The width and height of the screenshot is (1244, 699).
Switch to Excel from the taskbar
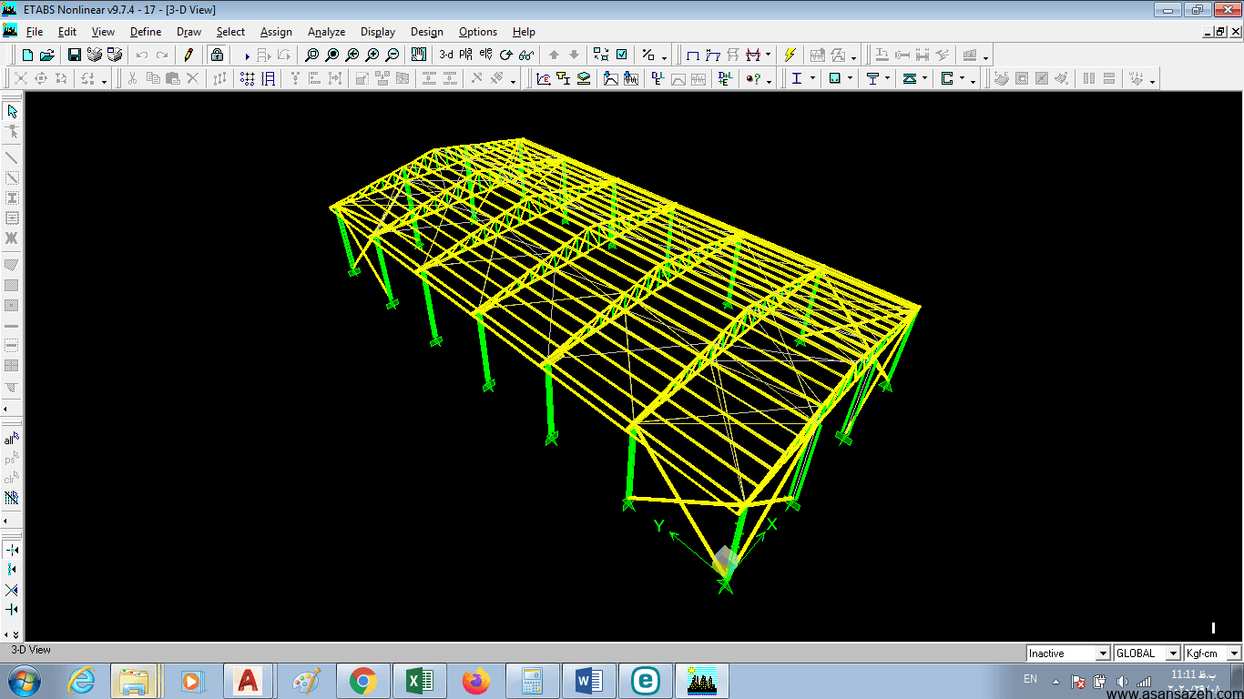point(419,681)
